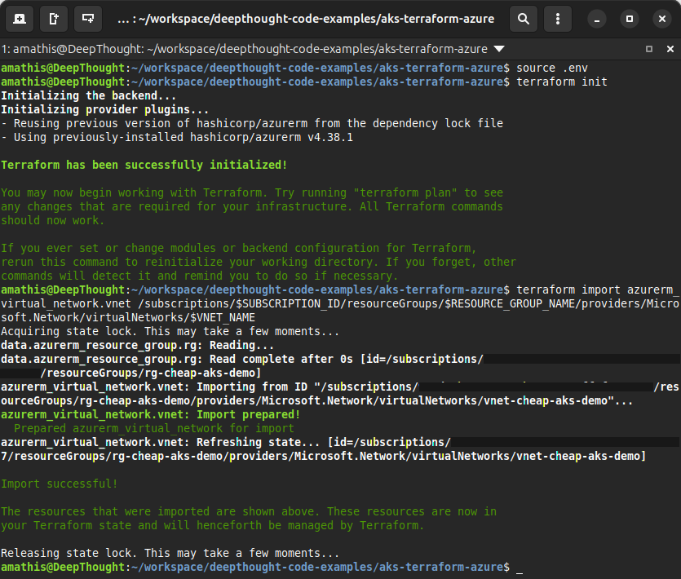
Task: Click the 'Import successful!' message
Action: click(x=59, y=484)
